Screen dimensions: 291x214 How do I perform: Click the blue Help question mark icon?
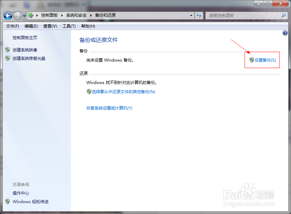click(285, 33)
